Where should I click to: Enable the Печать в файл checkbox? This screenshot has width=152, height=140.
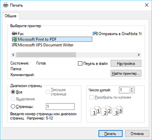80,64
